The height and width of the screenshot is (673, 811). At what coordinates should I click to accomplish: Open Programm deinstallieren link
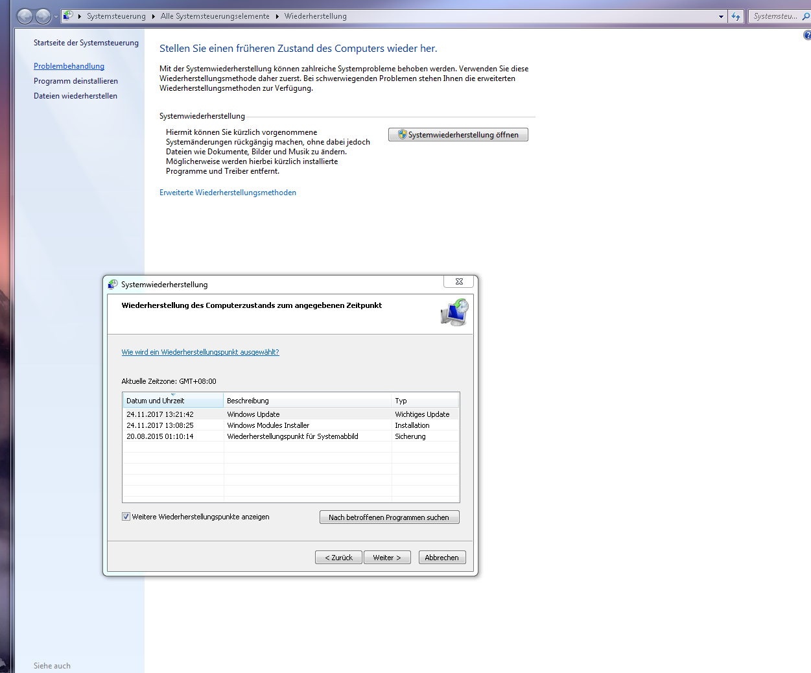point(76,81)
